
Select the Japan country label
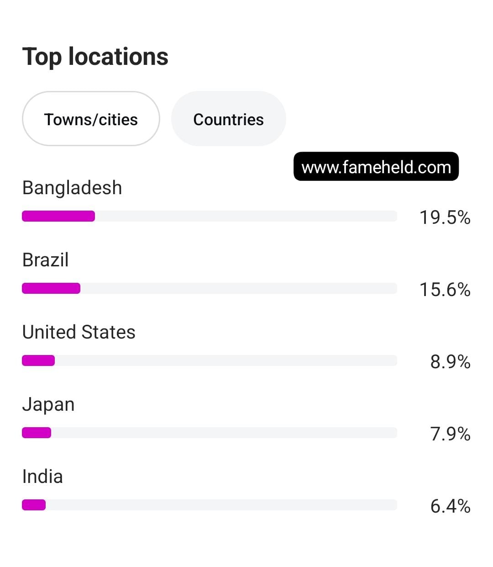pyautogui.click(x=48, y=405)
